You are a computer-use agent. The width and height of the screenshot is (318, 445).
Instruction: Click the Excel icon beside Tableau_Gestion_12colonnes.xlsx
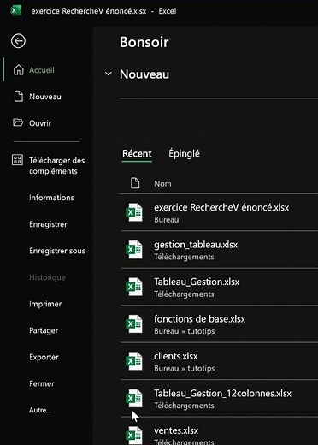pyautogui.click(x=134, y=398)
